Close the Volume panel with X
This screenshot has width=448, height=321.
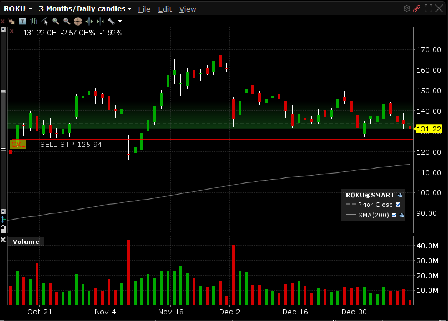3,240
